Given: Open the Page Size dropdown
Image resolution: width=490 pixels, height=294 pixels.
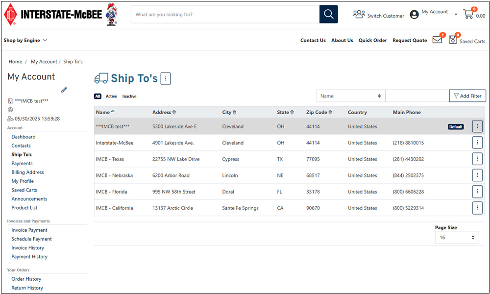Looking at the screenshot, I should 457,238.
